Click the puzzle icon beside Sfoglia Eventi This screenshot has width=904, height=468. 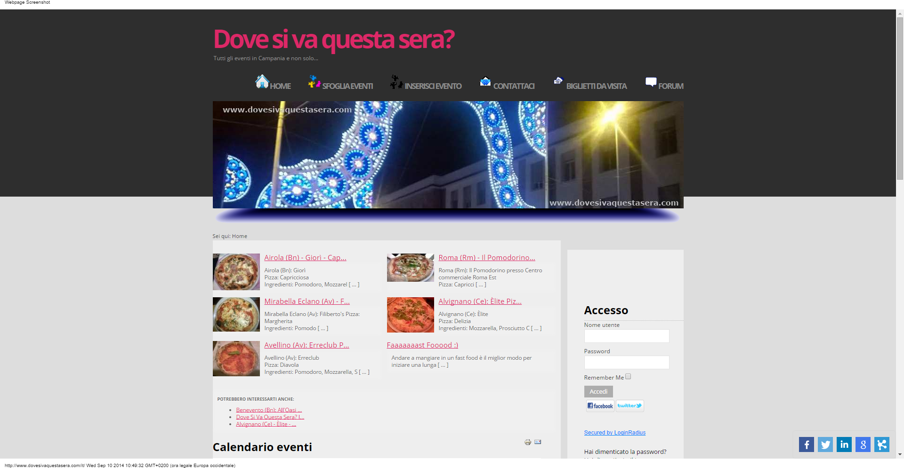(x=314, y=81)
